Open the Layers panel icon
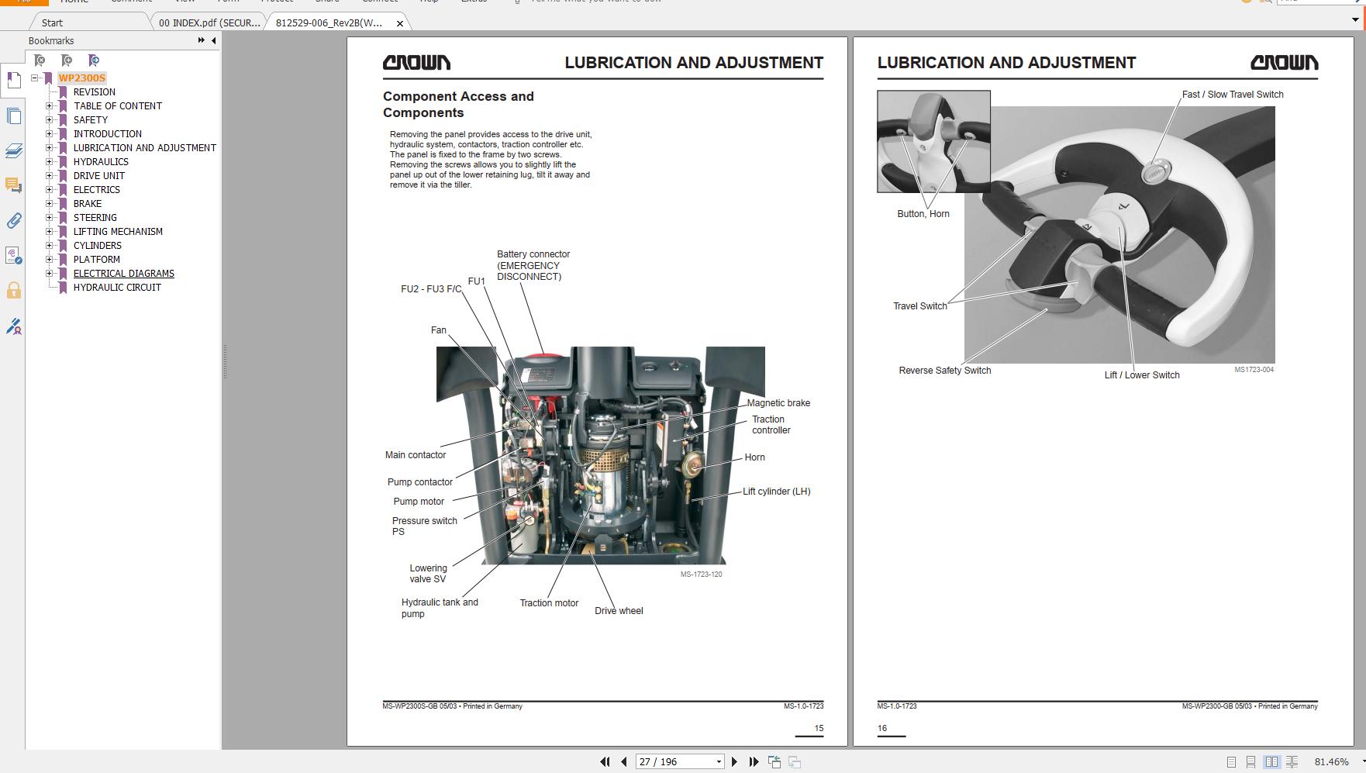Screen dimensions: 1366x773 click(x=13, y=150)
